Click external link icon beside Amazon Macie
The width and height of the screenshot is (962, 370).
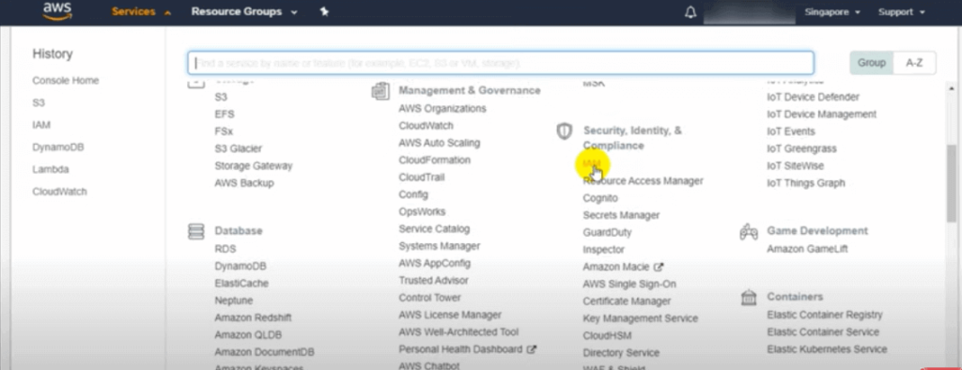click(659, 267)
